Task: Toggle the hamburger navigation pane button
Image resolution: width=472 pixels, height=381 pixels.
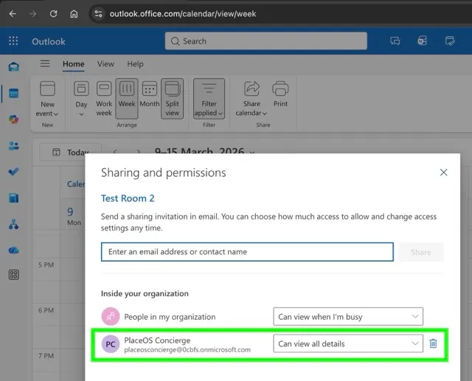Action: coord(45,64)
